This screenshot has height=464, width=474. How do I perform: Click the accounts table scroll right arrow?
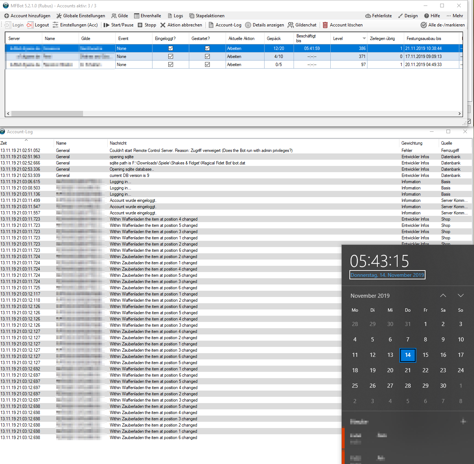pos(459,114)
